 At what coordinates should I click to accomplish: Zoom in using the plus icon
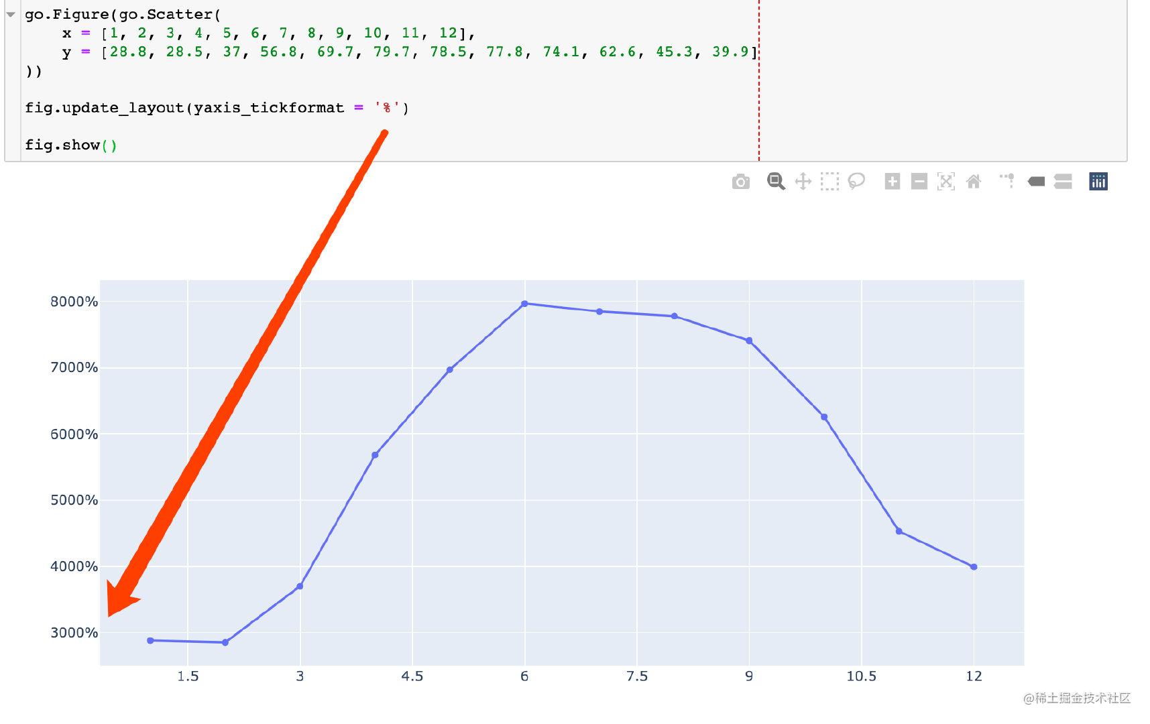coord(893,181)
